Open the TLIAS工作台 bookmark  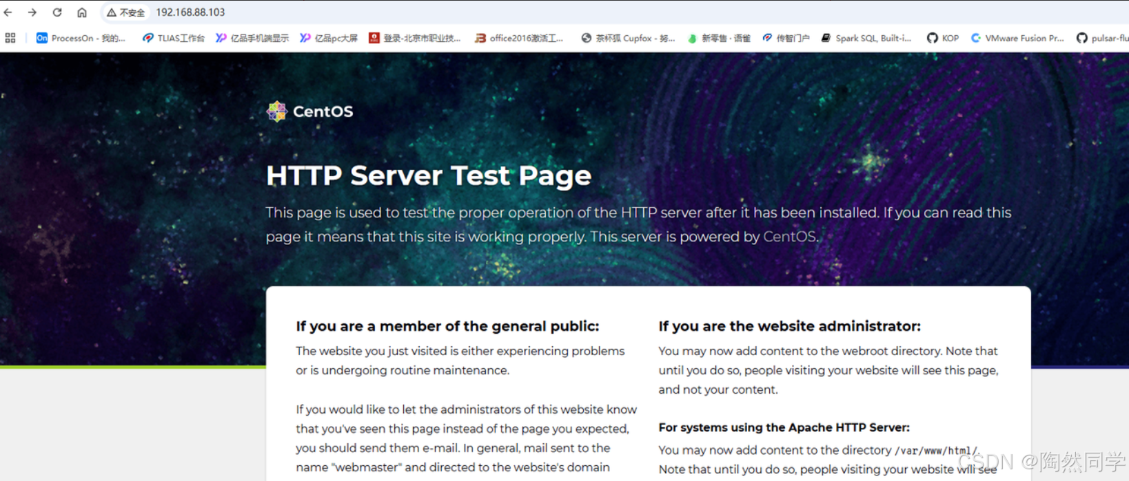pyautogui.click(x=174, y=38)
